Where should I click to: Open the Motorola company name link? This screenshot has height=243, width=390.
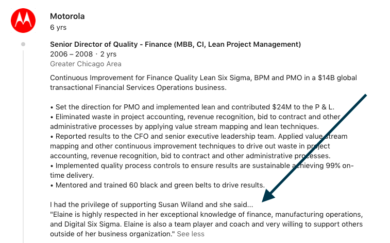(67, 16)
